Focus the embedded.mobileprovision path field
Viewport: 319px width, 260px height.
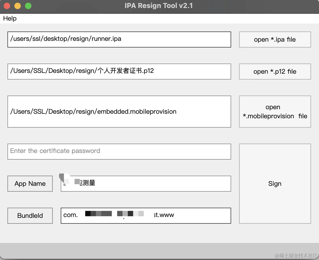click(119, 112)
